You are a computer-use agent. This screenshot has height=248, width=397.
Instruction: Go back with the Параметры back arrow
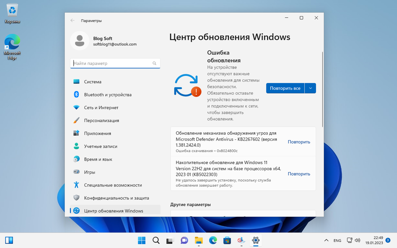[x=72, y=20]
